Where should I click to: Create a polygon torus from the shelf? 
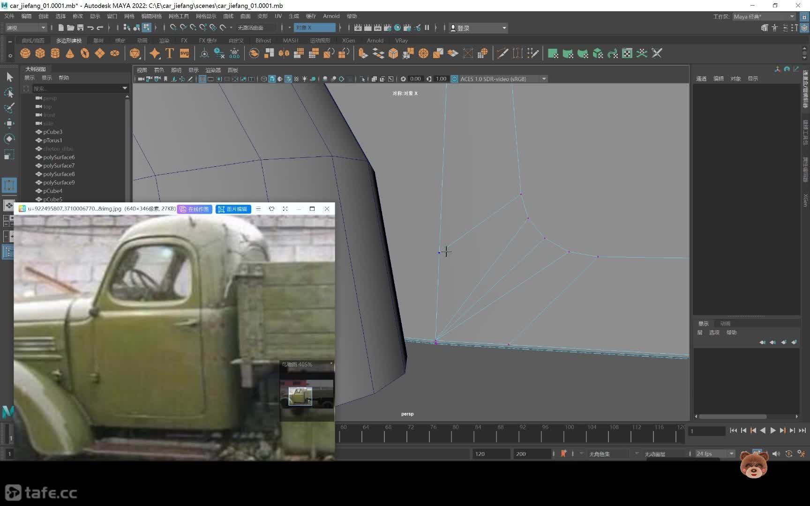[x=85, y=53]
